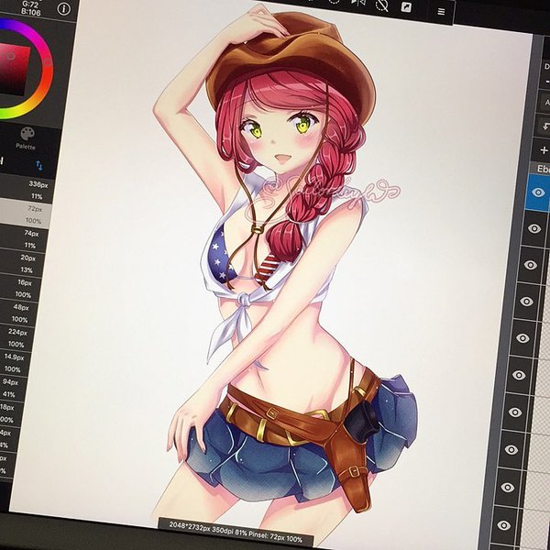Add a new layer with plus button
This screenshot has width=550, height=550.
[544, 150]
